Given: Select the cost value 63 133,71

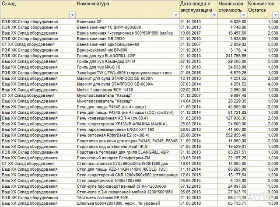Looking at the screenshot, I should (232, 203).
